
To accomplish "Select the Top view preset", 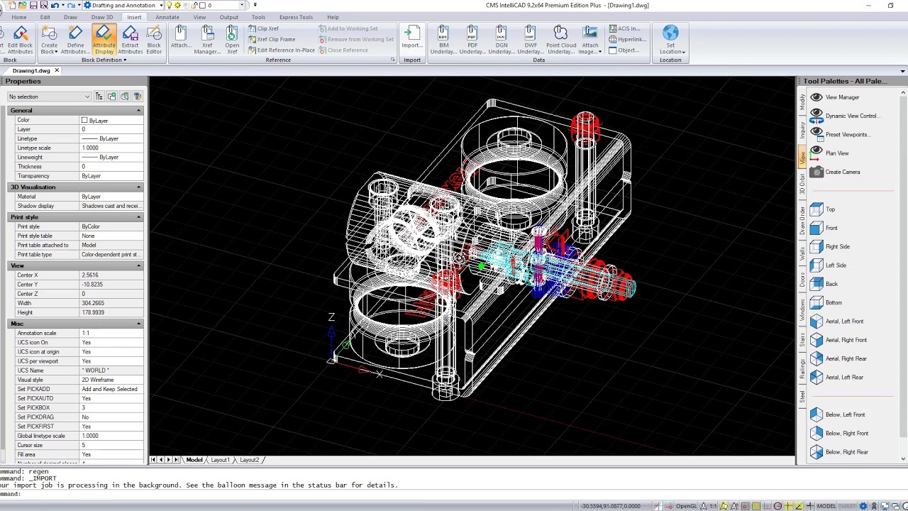I will click(829, 209).
